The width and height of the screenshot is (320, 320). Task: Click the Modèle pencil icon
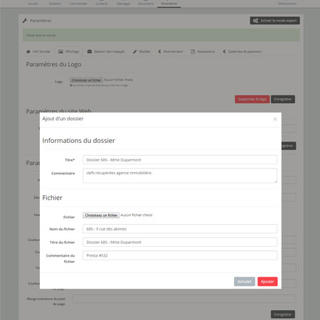(x=134, y=51)
